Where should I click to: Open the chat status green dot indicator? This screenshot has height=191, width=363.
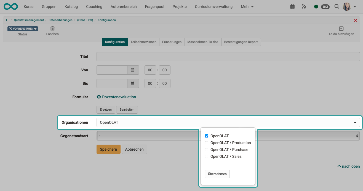point(316,6)
